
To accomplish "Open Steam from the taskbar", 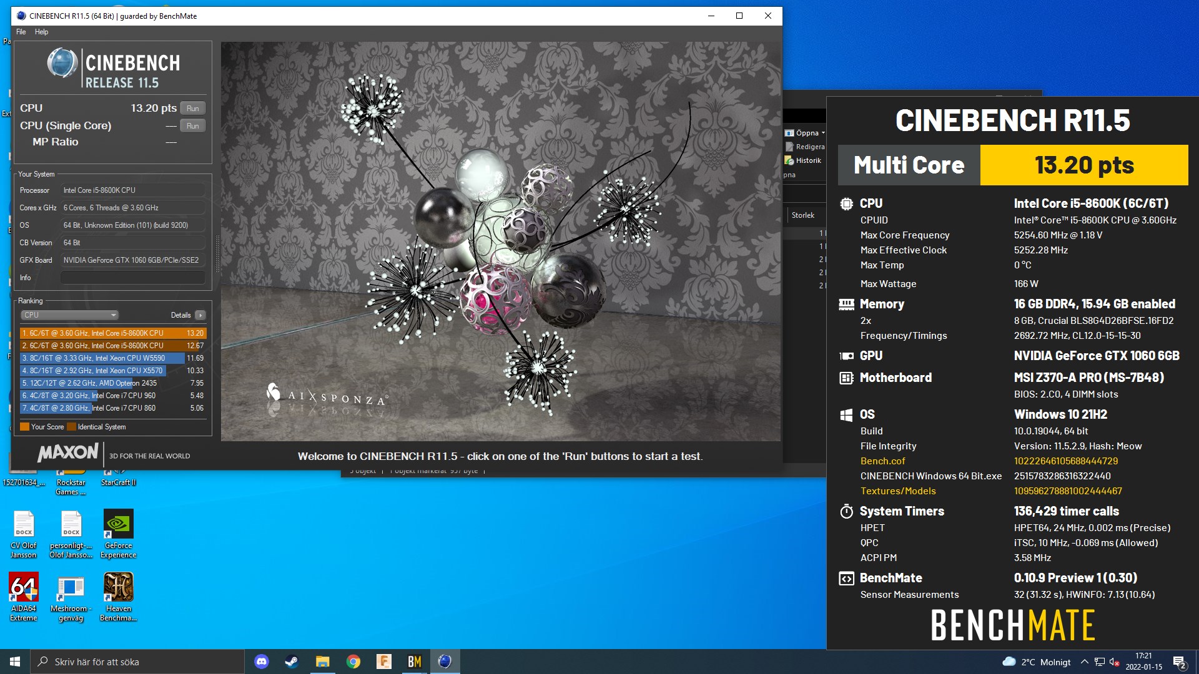I will point(292,662).
